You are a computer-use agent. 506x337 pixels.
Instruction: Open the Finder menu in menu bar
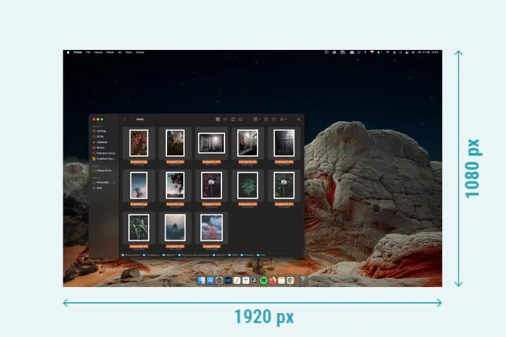click(x=78, y=52)
